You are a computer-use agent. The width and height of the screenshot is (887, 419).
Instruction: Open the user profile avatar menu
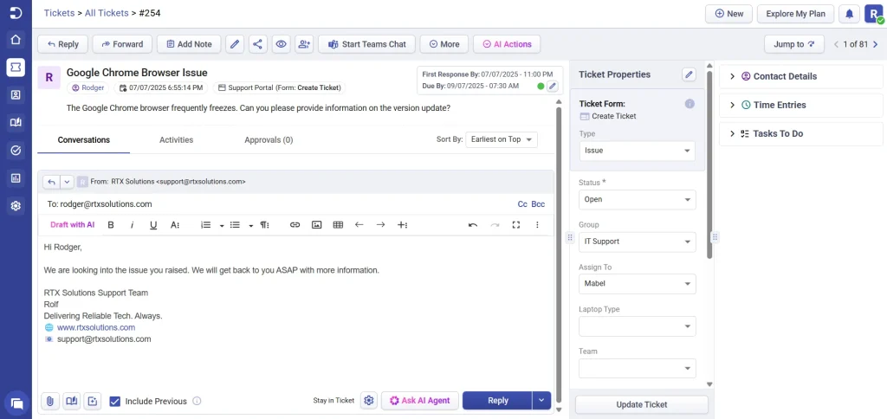(x=873, y=14)
